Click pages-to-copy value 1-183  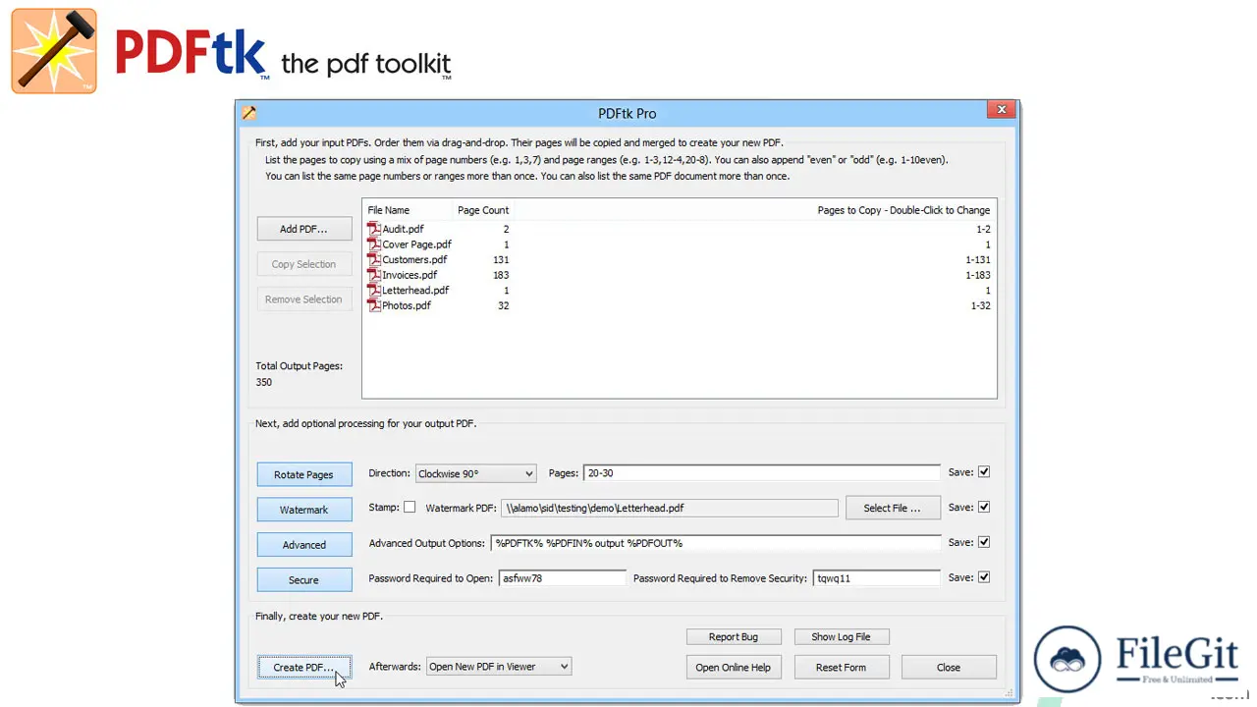(x=978, y=275)
